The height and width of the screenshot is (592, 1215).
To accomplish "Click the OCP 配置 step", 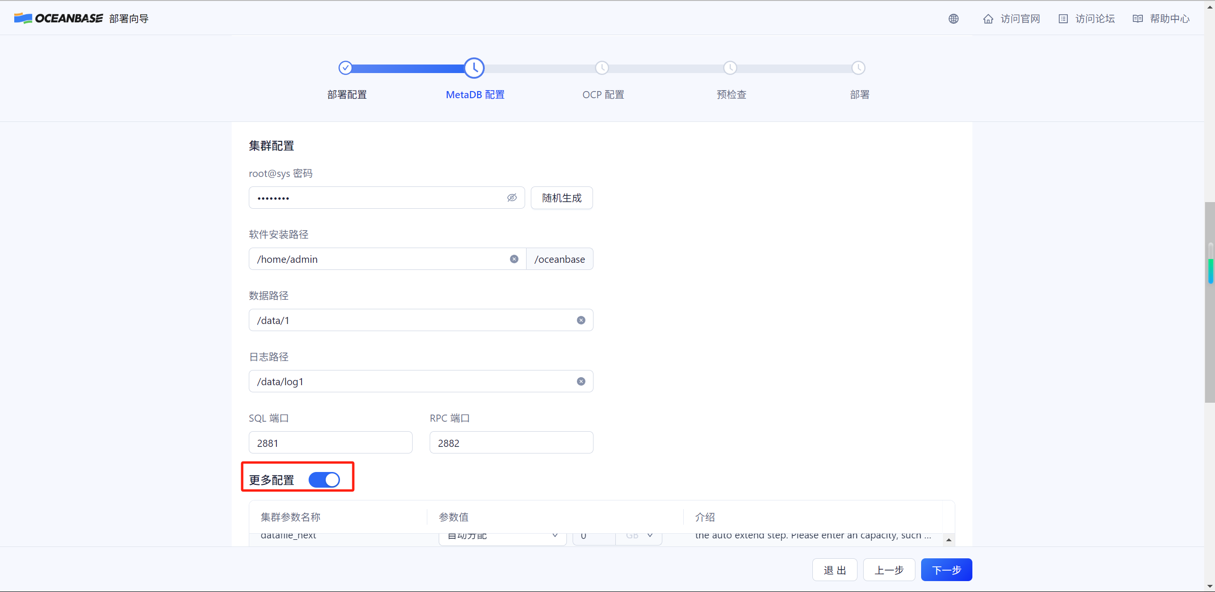I will (x=602, y=68).
